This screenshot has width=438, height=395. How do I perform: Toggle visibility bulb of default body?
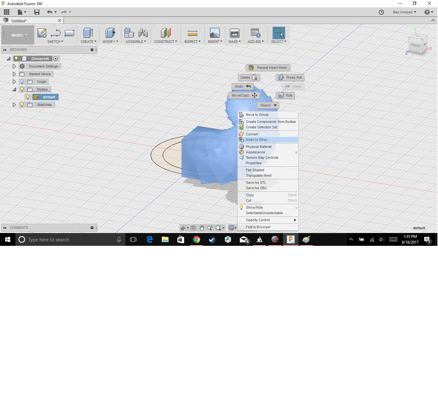[x=28, y=97]
